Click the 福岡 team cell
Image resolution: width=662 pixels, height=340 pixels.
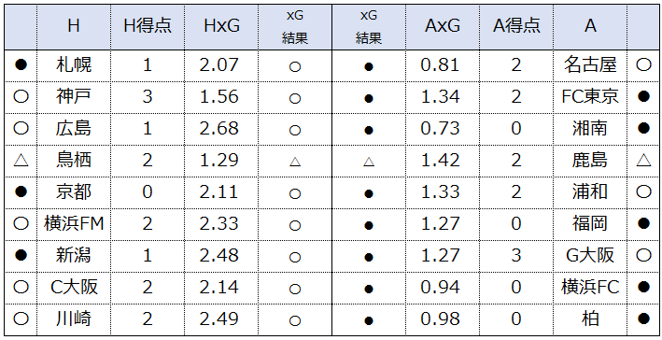(590, 224)
